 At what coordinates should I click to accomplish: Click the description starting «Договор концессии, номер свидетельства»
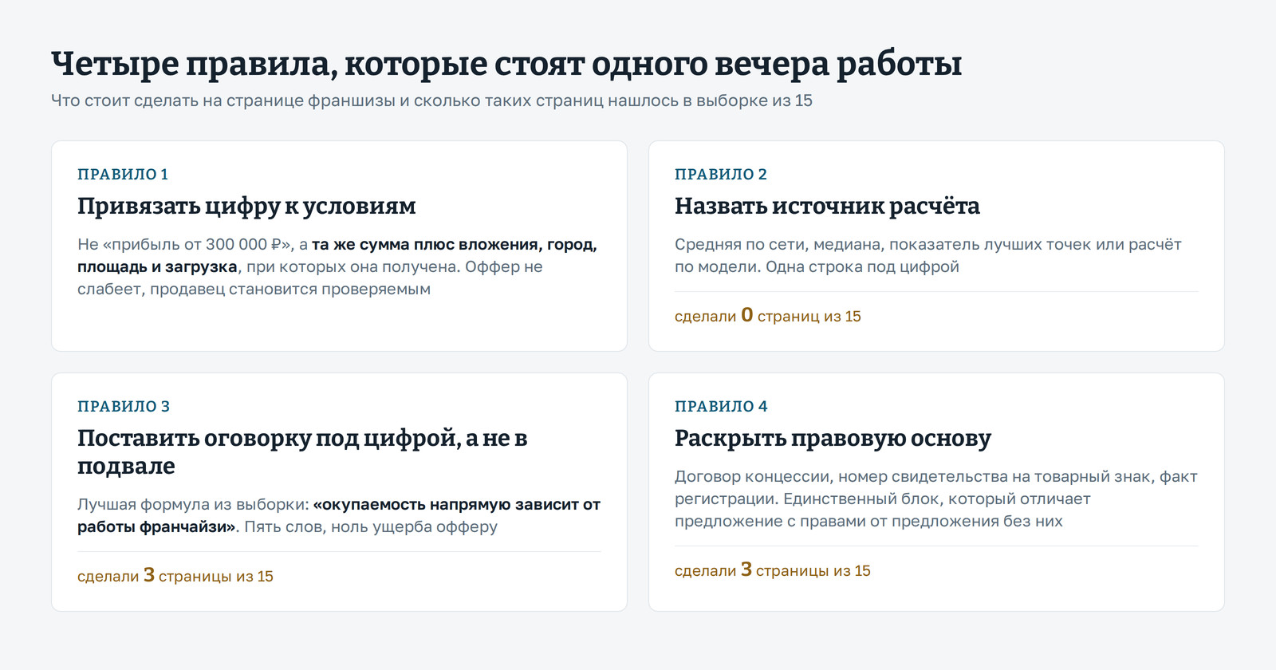[936, 499]
